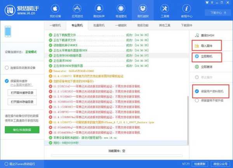This screenshot has height=168, width=233.
Task: Toggle 连接后自动激活设备 option
Action: 7,67
